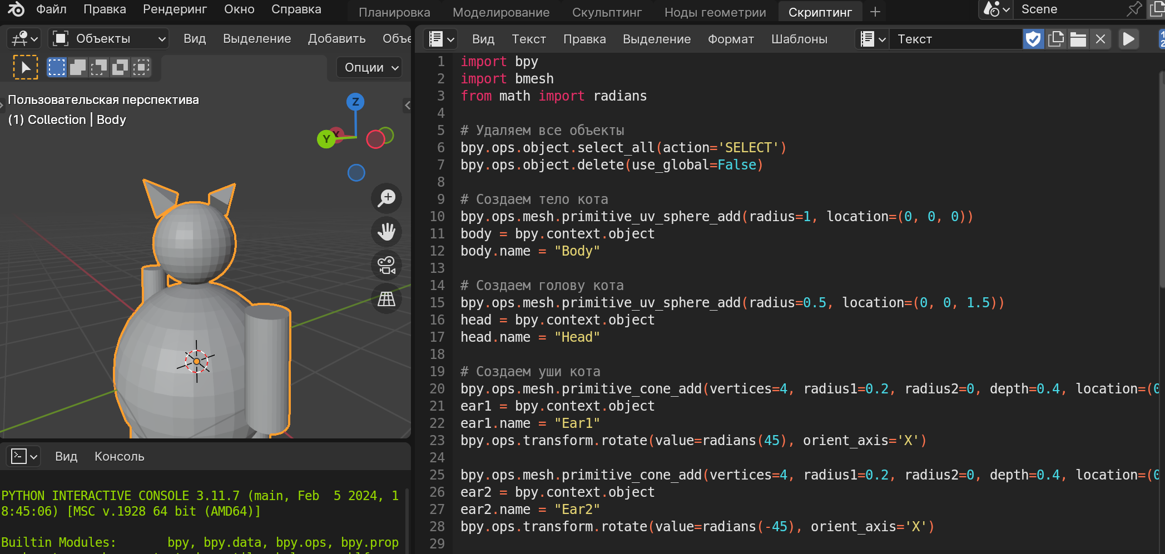Open the Объекты mode dropdown

pyautogui.click(x=109, y=38)
